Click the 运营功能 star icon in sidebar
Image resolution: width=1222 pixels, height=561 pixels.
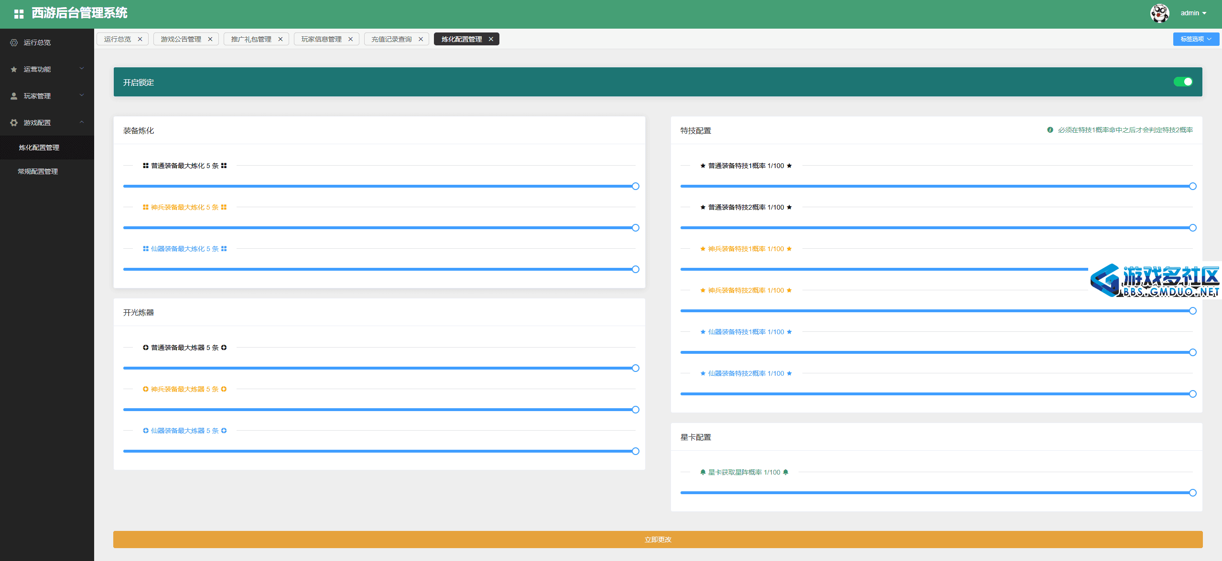click(x=14, y=69)
